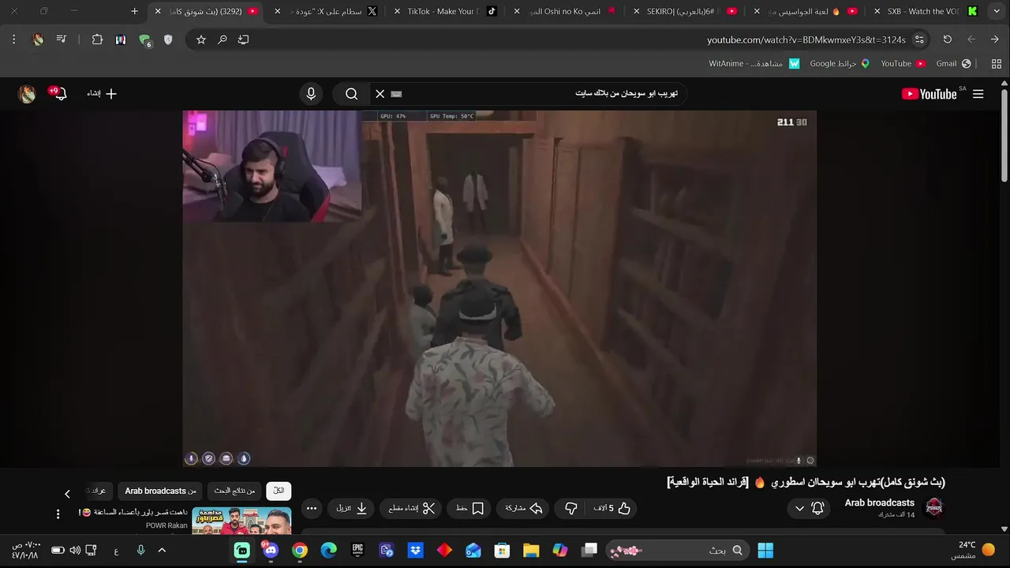
Task: Like the video with thumbs up
Action: pyautogui.click(x=613, y=509)
